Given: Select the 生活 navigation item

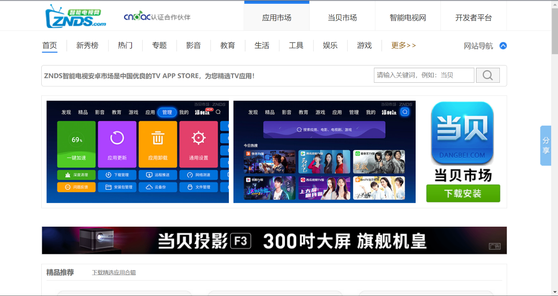Looking at the screenshot, I should tap(262, 46).
